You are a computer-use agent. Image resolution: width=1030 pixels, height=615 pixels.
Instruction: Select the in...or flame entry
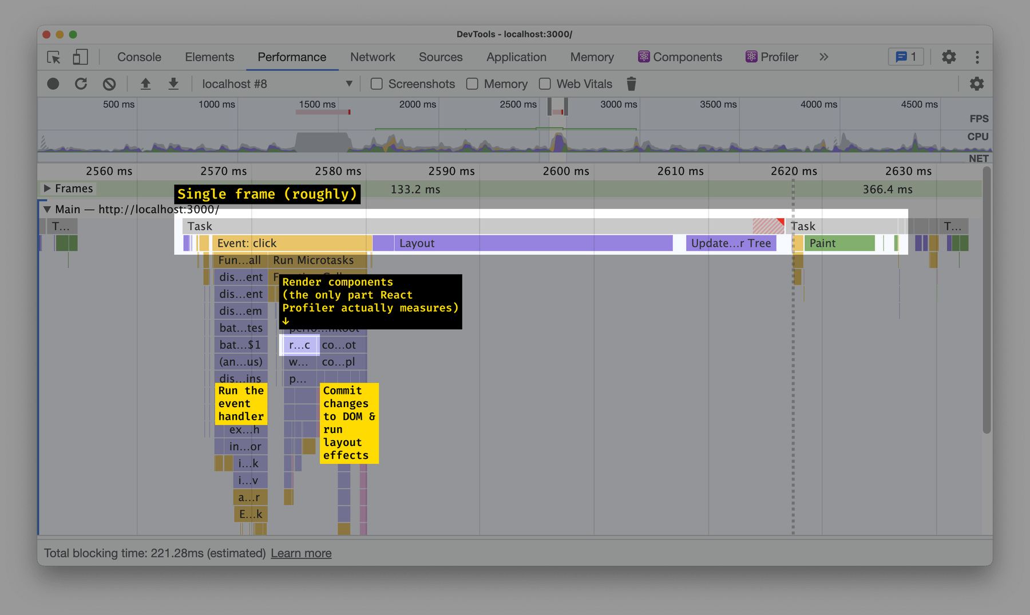[245, 447]
